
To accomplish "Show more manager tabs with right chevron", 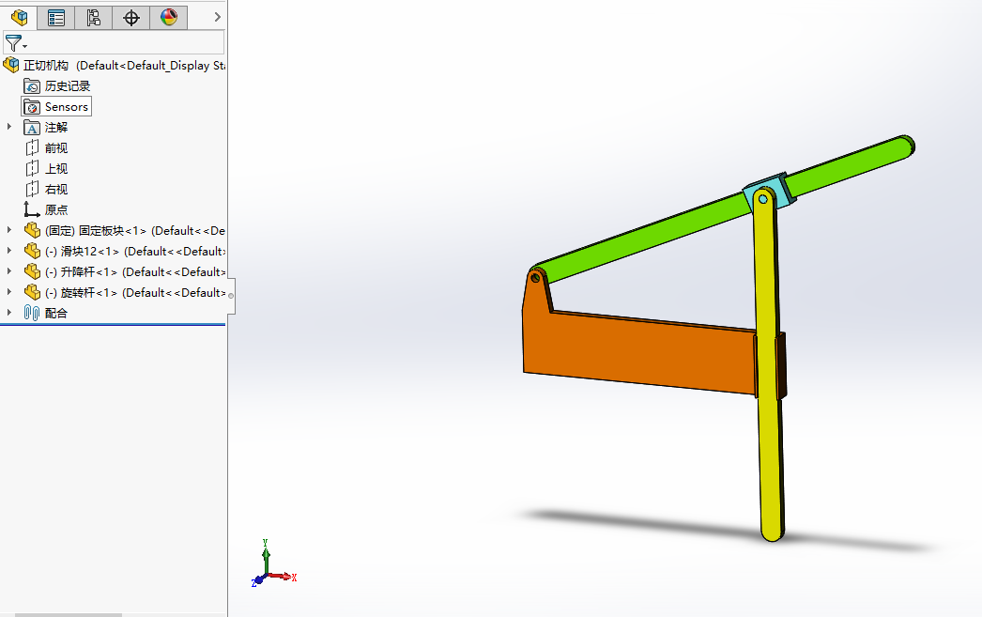I will [x=217, y=17].
